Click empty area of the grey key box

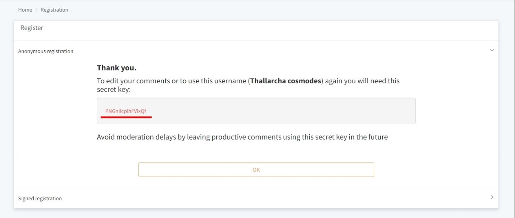[x=281, y=111]
